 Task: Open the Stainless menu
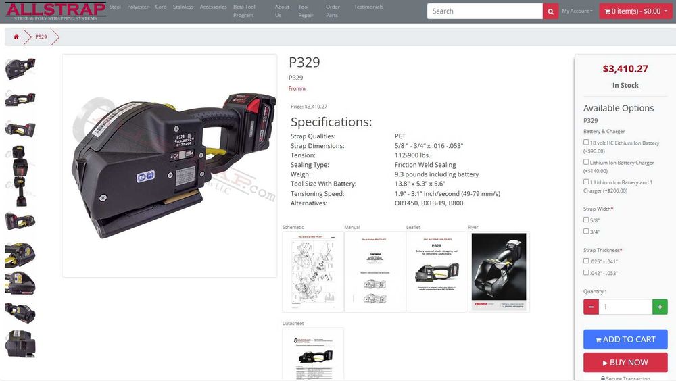183,7
